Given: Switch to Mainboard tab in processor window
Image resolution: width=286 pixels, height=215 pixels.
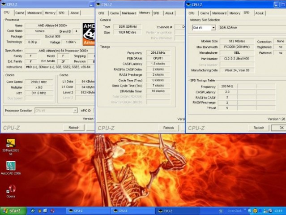Looking at the screenshot, I should click(x=34, y=13).
